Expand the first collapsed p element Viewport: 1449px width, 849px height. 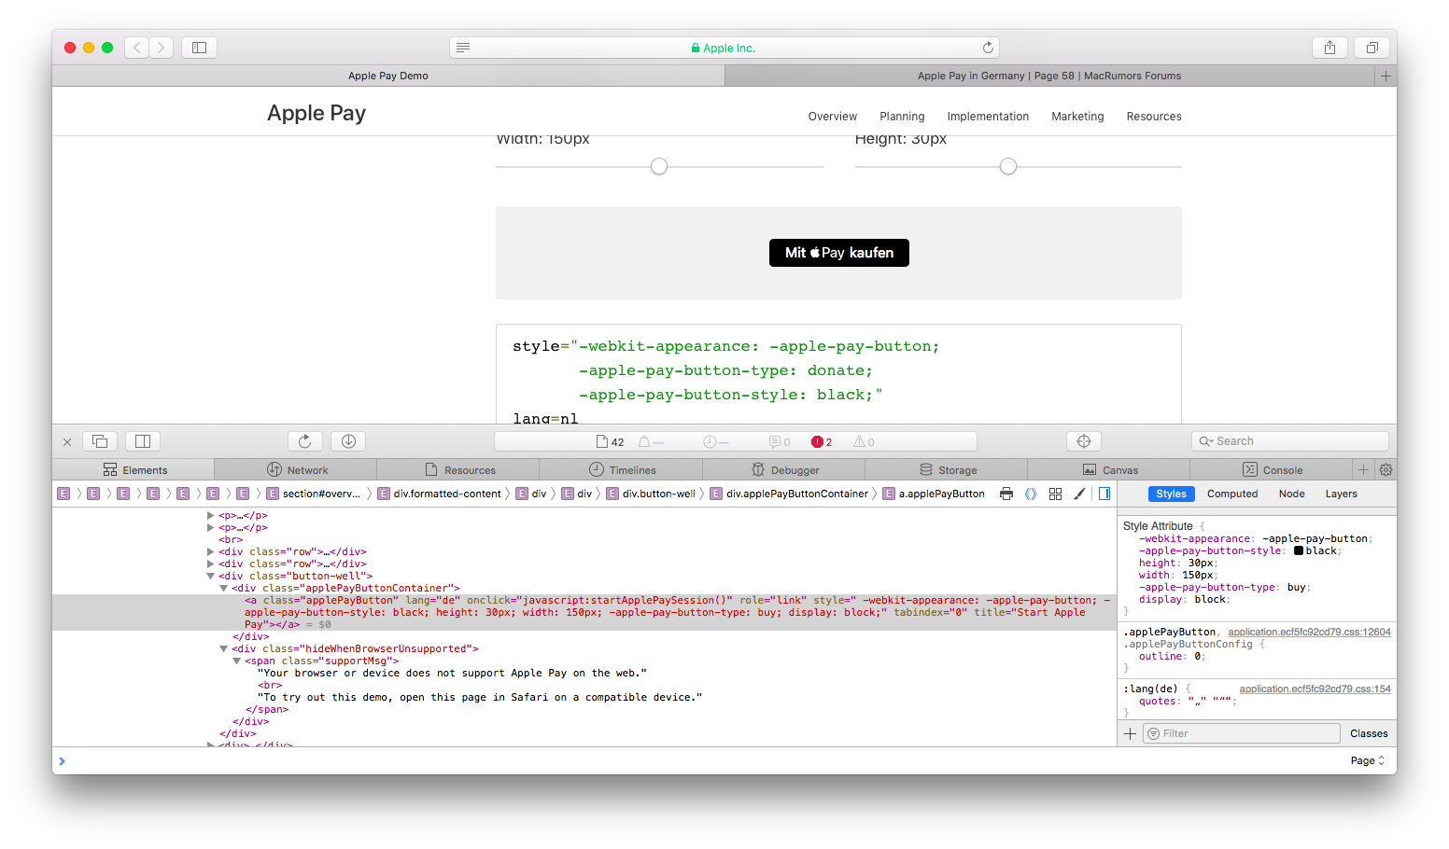(210, 515)
